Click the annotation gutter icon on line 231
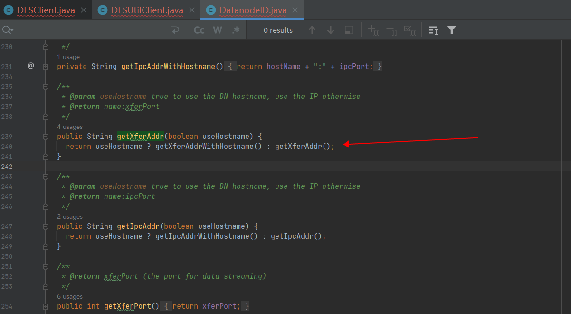571x314 pixels. tap(31, 66)
